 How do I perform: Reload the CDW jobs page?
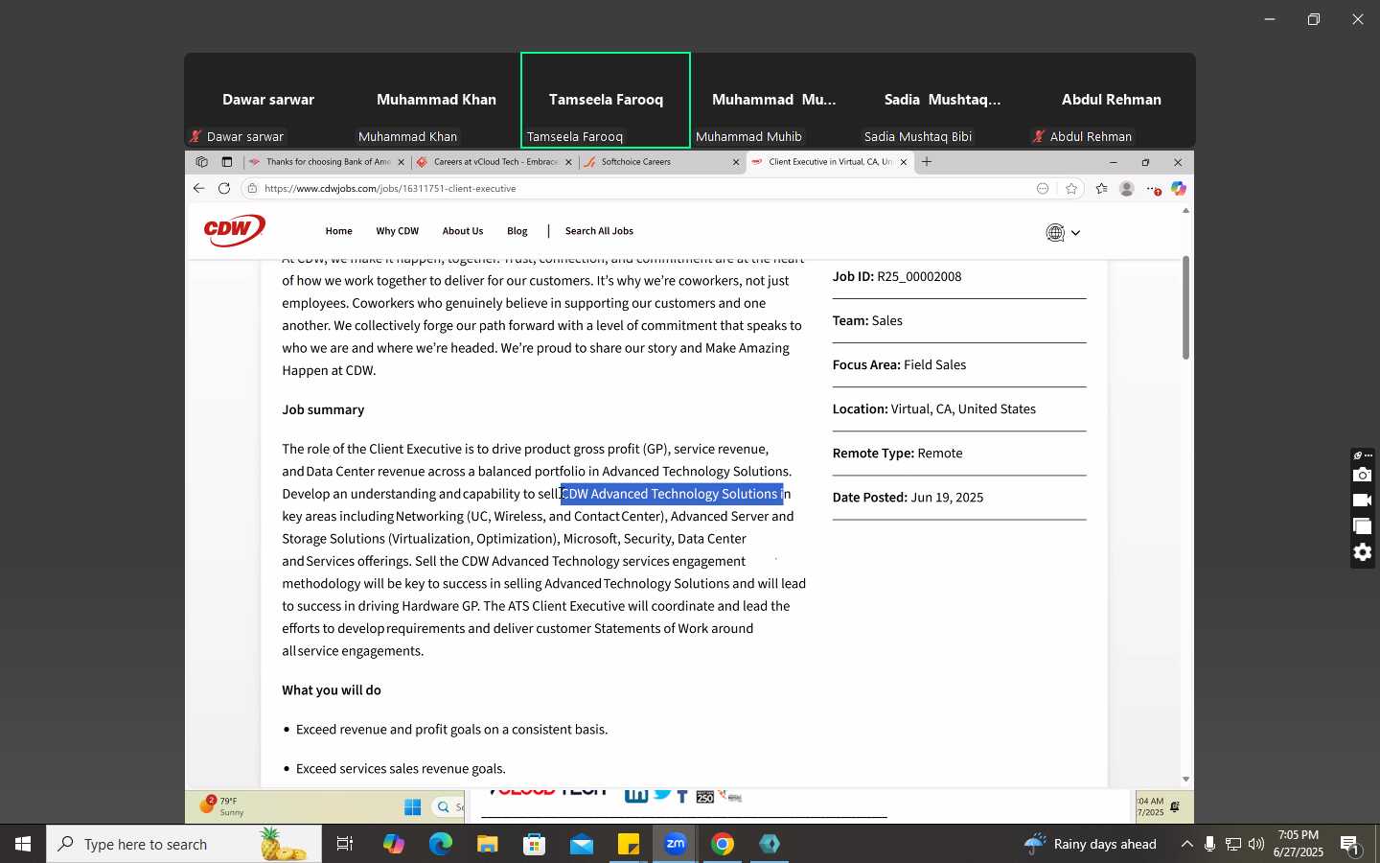(224, 189)
